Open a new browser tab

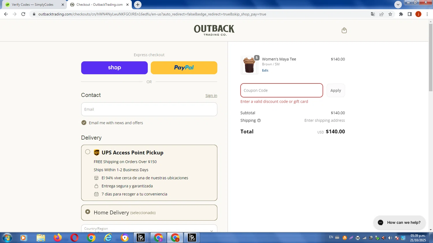click(138, 5)
